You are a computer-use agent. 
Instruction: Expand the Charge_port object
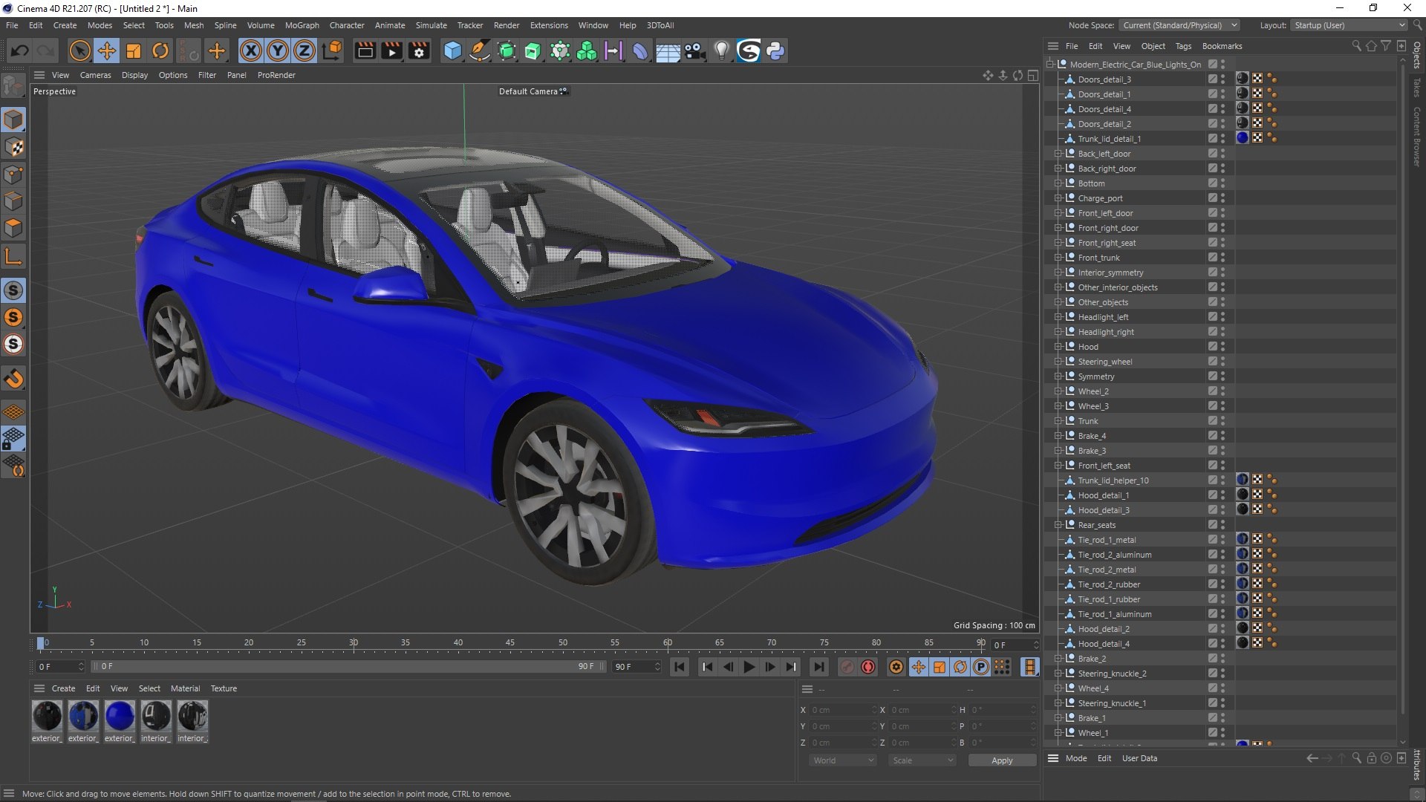(1058, 198)
